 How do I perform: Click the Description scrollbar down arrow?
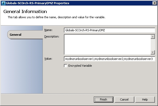tap(153, 52)
